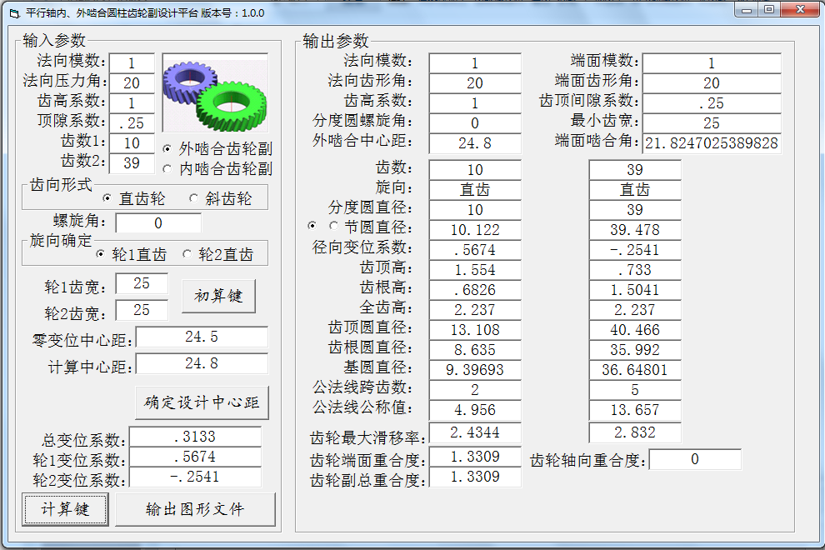The height and width of the screenshot is (550, 825).
Task: Click the 法向压力角 input showing 20
Action: click(x=132, y=83)
